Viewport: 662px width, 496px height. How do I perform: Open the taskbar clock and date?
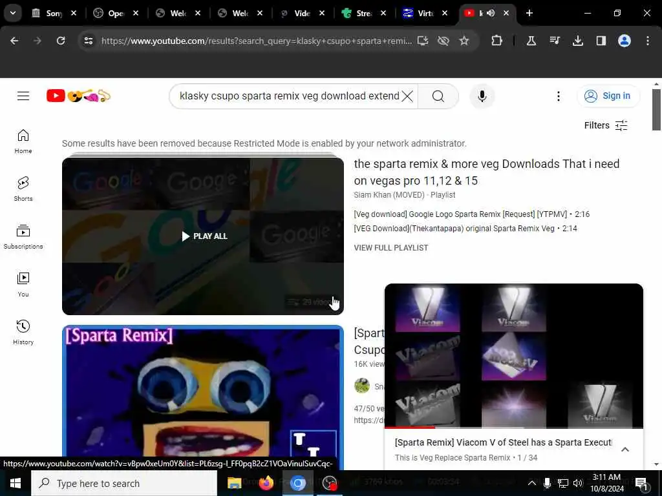[606, 483]
